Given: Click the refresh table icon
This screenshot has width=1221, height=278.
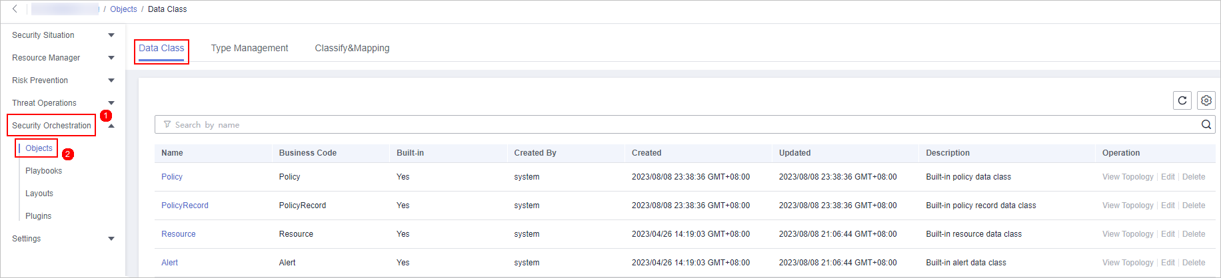Looking at the screenshot, I should point(1182,100).
